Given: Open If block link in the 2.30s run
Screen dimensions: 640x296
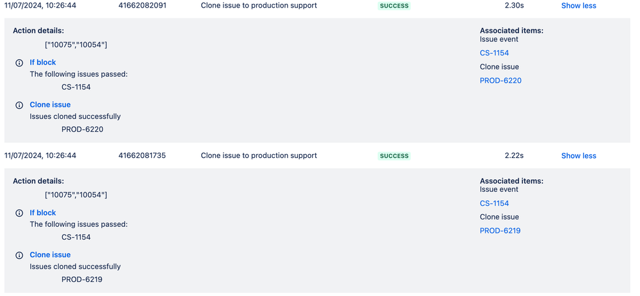Looking at the screenshot, I should 43,62.
